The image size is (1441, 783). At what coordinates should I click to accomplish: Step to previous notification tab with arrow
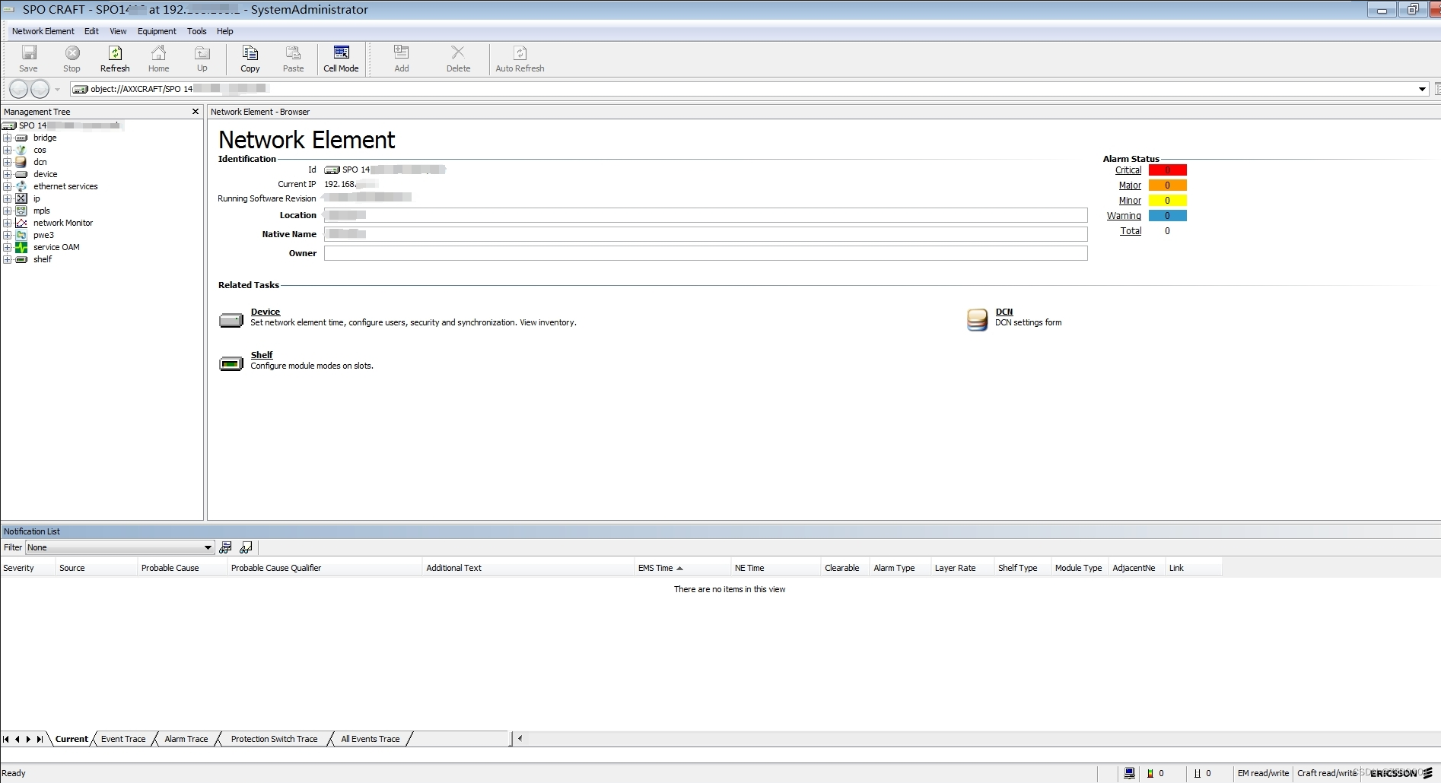point(17,739)
